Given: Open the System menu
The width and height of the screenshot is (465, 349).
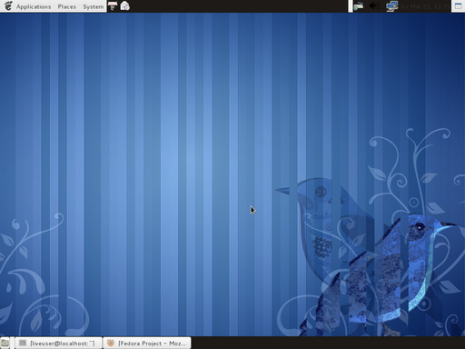Looking at the screenshot, I should (94, 6).
